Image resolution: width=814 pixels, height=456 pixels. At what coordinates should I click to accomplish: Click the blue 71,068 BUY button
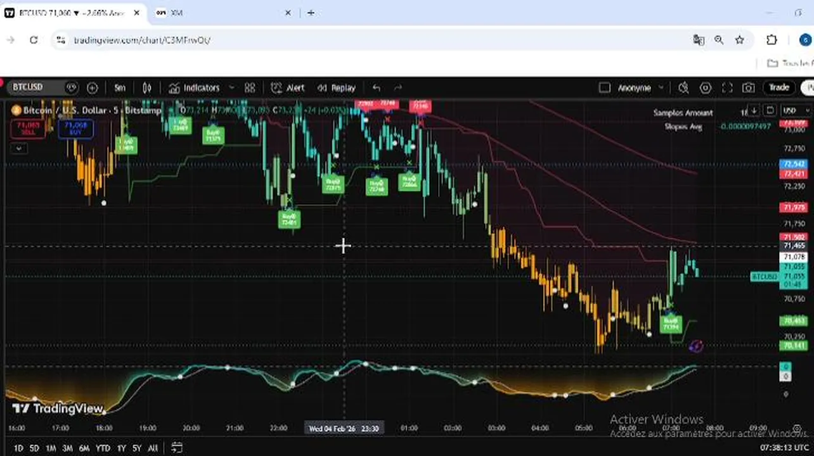pyautogui.click(x=75, y=129)
